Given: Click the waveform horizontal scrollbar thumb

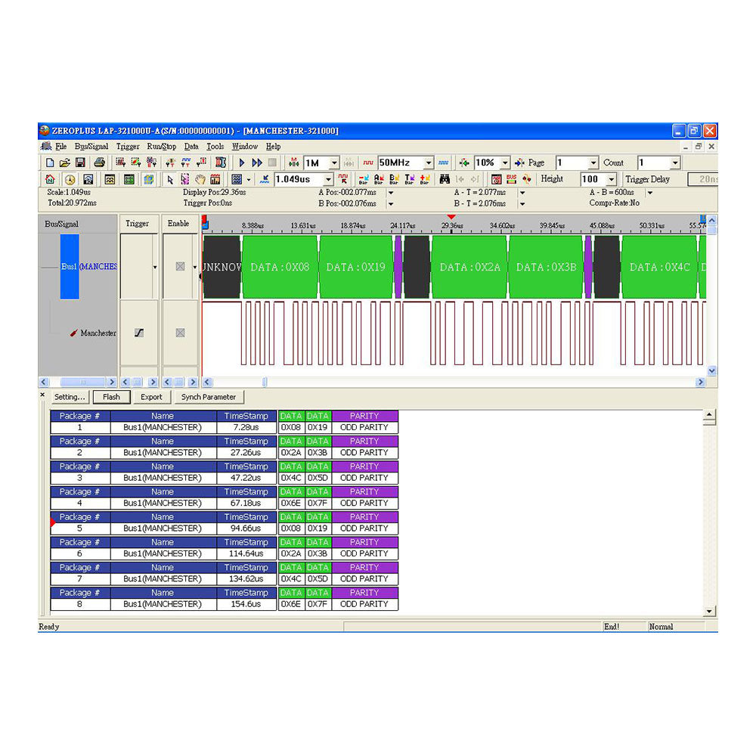Looking at the screenshot, I should click(265, 382).
